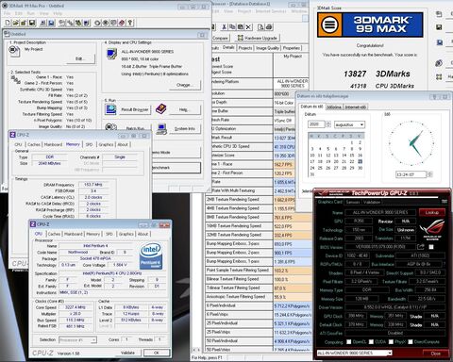The height and width of the screenshot is (362, 453).
Task: Open the Processor Selection dropdown in CPU-Z
Action: [x=77, y=339]
